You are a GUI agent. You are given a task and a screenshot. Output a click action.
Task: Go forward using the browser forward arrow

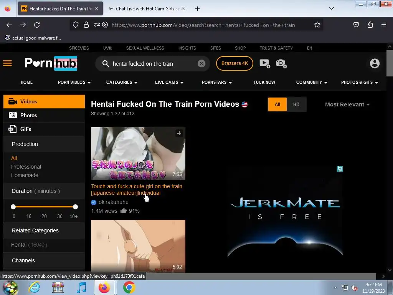pyautogui.click(x=23, y=25)
